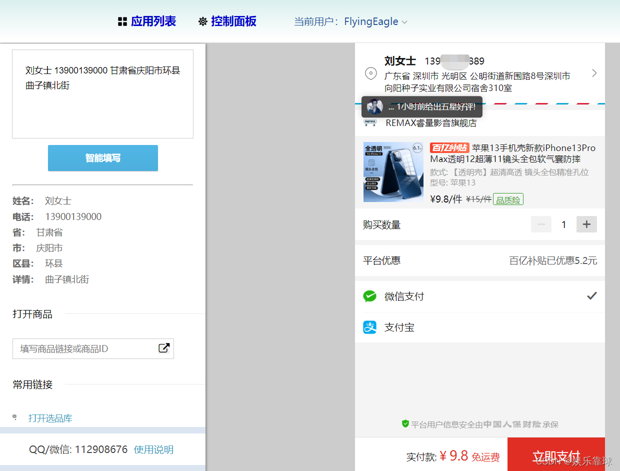620x471 pixels.
Task: Click the open-link arrow icon beside product field
Action: pos(164,348)
